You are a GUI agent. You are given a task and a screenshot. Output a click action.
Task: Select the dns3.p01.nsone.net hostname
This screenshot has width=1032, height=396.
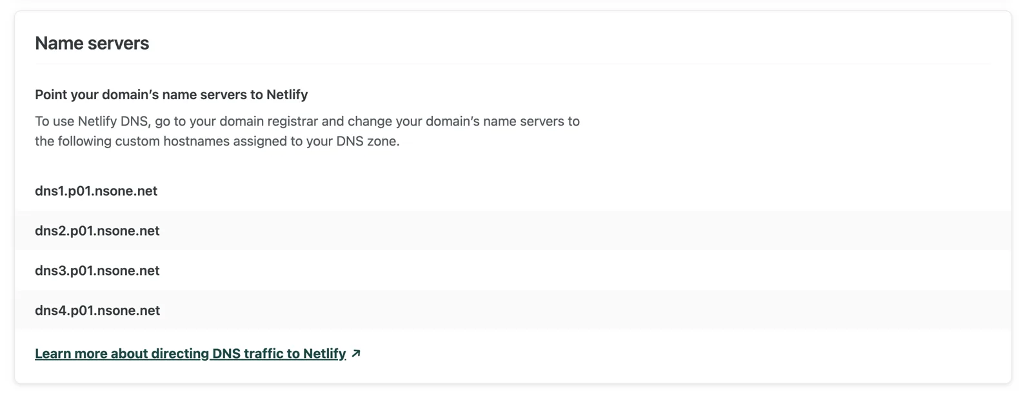97,270
